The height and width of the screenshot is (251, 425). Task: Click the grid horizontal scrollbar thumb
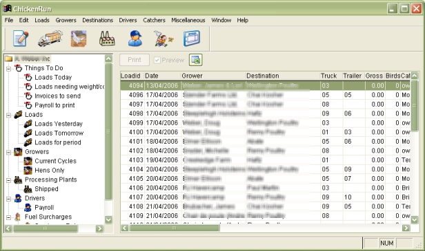pyautogui.click(x=175, y=228)
